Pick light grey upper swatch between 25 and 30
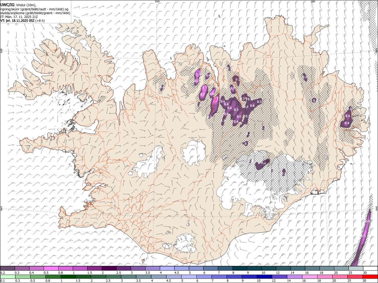The height and width of the screenshot is (283, 378). [x=356, y=269]
